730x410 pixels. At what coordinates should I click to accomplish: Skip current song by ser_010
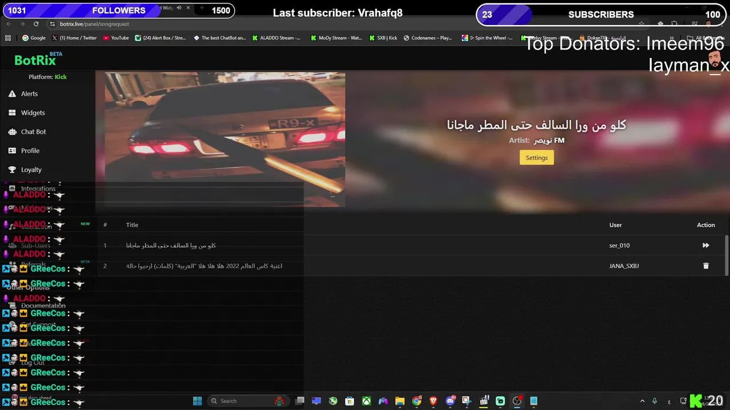click(705, 245)
